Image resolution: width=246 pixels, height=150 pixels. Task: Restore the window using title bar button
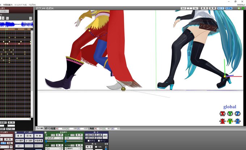click(236, 1)
